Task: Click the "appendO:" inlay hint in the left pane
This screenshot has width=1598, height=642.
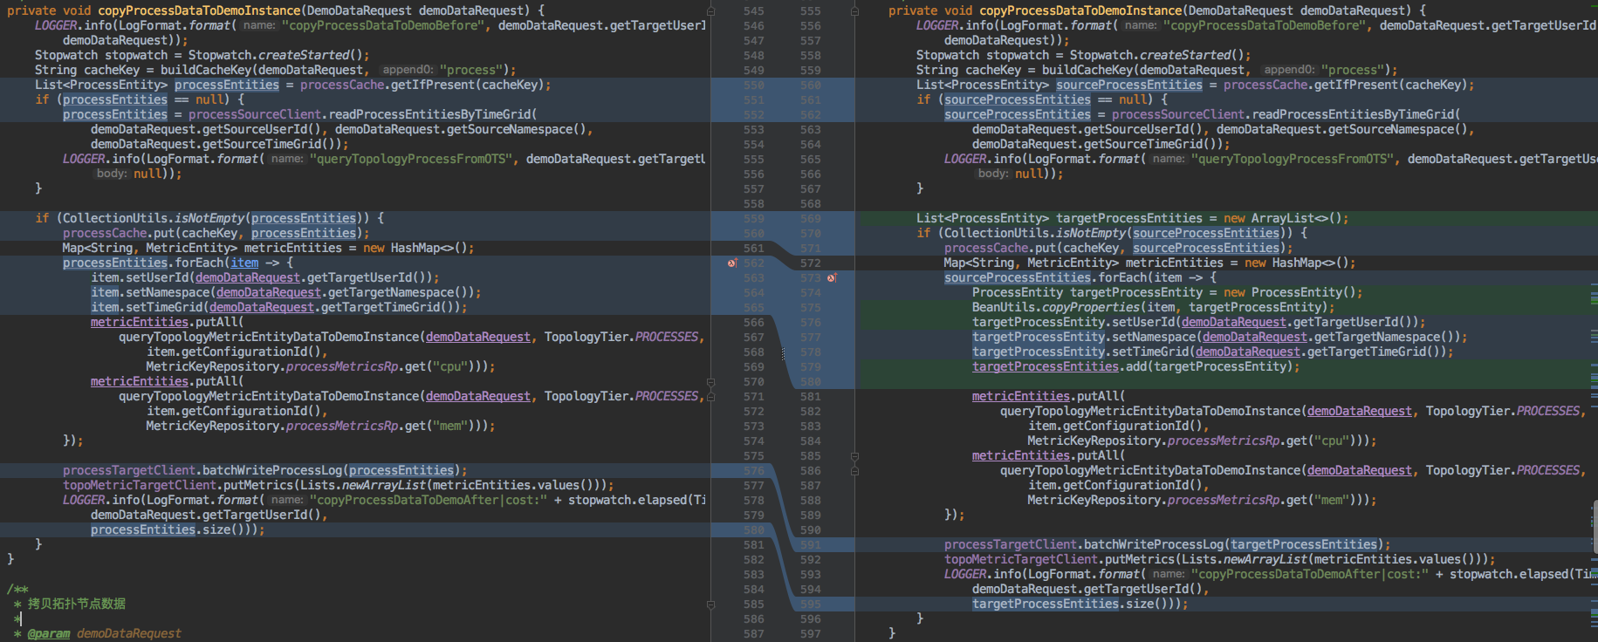Action: (x=408, y=70)
